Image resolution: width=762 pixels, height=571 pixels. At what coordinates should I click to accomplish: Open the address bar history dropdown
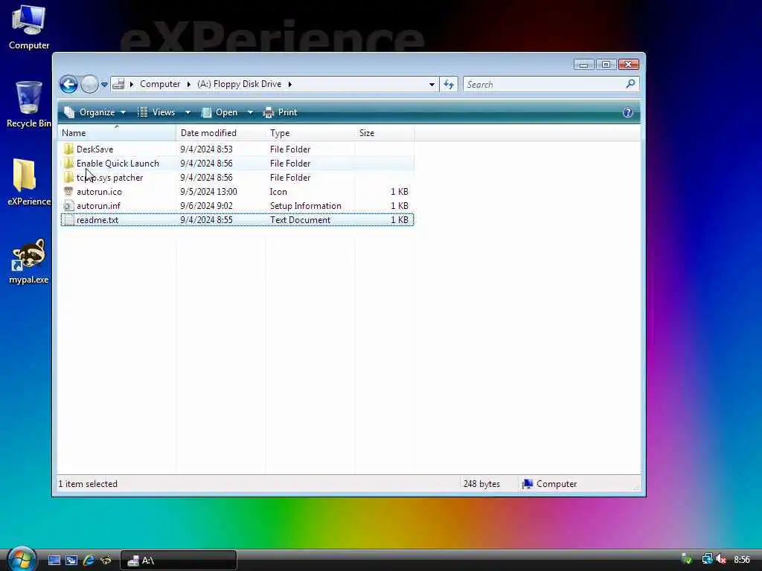[432, 85]
